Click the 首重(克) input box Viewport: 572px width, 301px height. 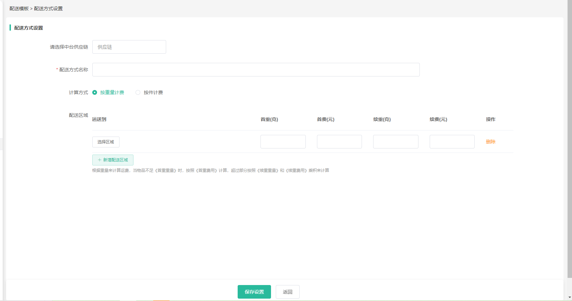pyautogui.click(x=283, y=142)
